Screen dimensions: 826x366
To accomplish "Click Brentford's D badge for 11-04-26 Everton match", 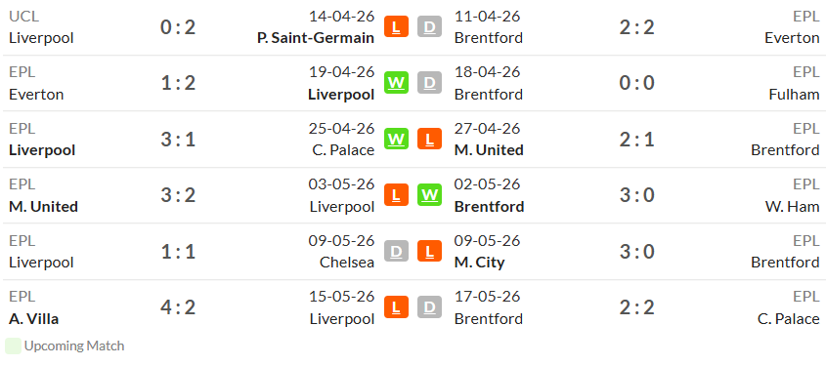I will pos(430,26).
